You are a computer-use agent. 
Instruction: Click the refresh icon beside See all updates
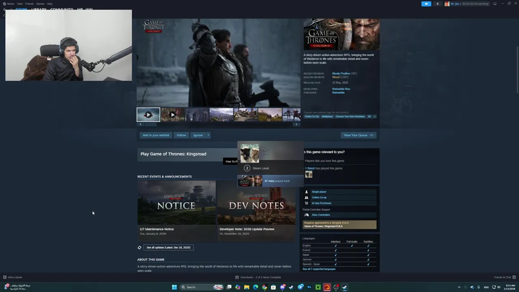coord(139,247)
